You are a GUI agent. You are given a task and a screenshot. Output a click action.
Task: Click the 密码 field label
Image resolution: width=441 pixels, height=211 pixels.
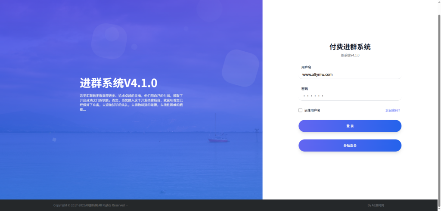coord(304,89)
